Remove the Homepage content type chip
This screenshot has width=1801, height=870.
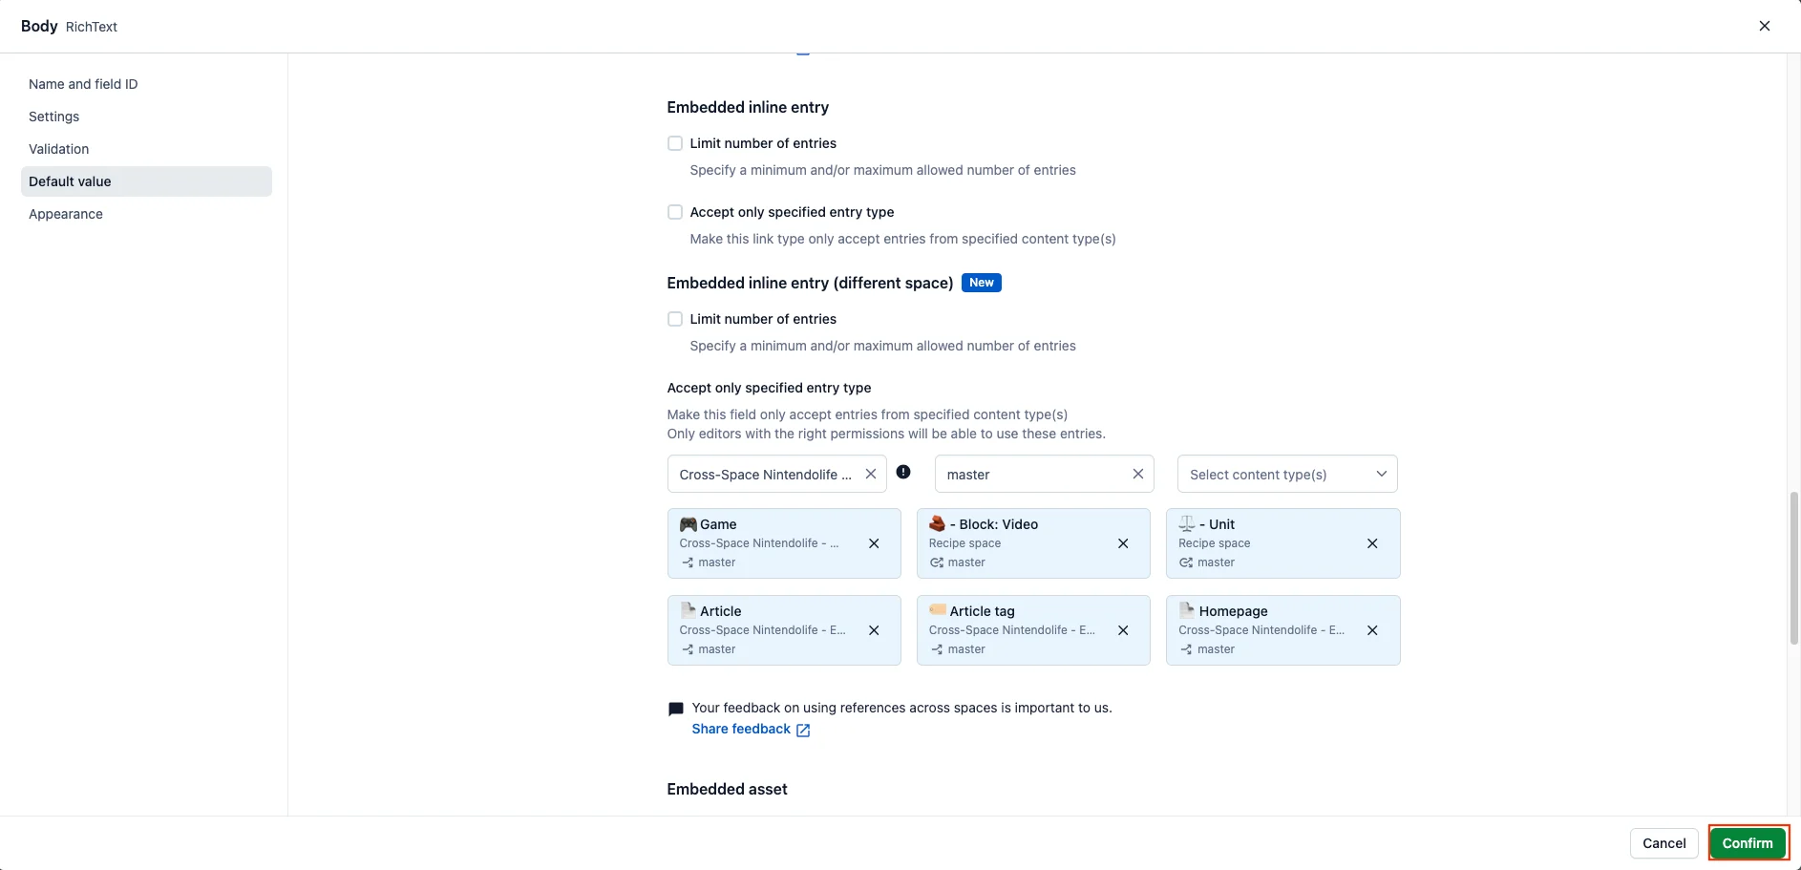(x=1372, y=630)
